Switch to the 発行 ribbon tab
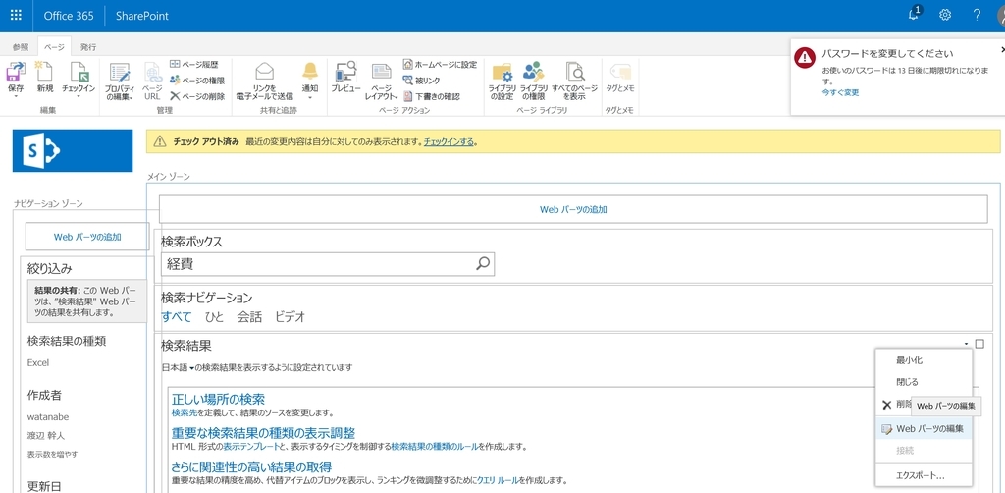 point(88,47)
